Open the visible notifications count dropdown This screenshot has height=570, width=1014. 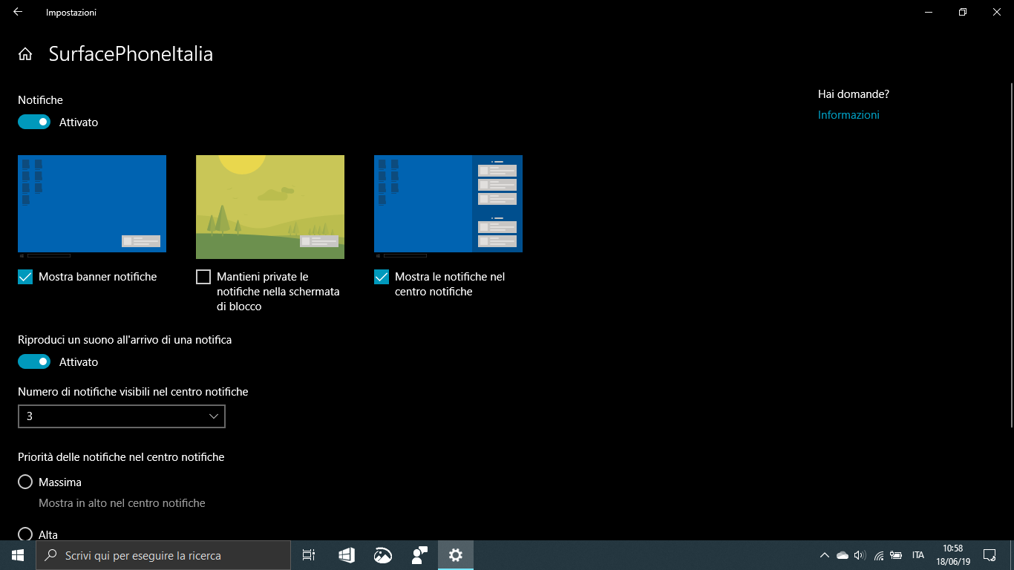(x=122, y=416)
